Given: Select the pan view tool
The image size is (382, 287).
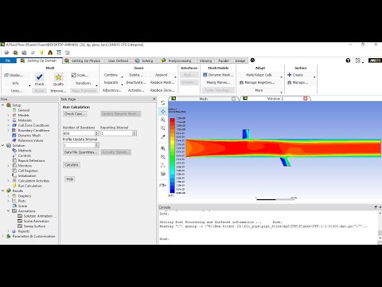Looking at the screenshot, I should (x=163, y=112).
